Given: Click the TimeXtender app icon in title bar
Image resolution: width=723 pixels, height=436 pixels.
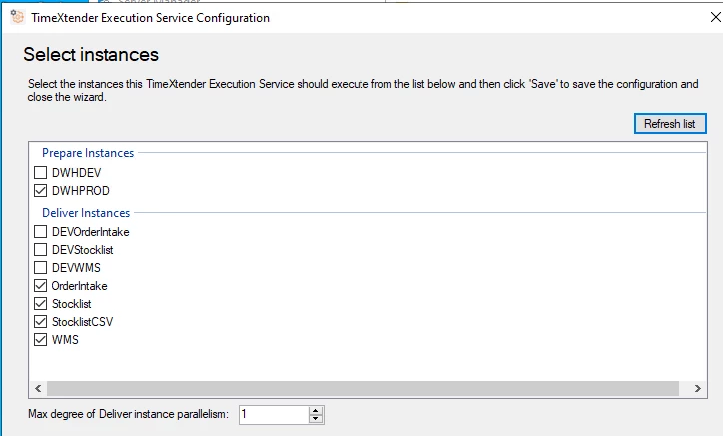Looking at the screenshot, I should (17, 17).
